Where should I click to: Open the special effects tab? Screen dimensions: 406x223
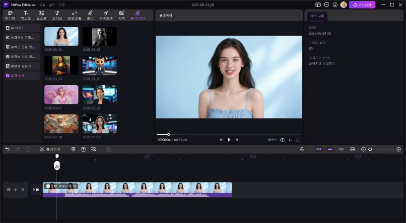tap(106, 15)
